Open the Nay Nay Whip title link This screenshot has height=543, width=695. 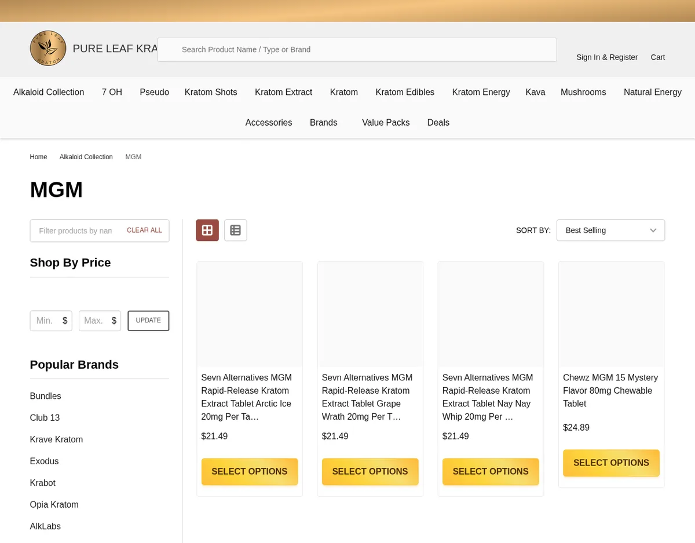coord(488,397)
